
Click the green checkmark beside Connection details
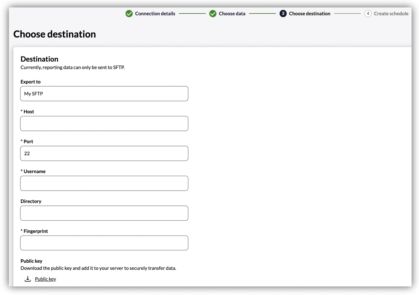[x=129, y=14]
